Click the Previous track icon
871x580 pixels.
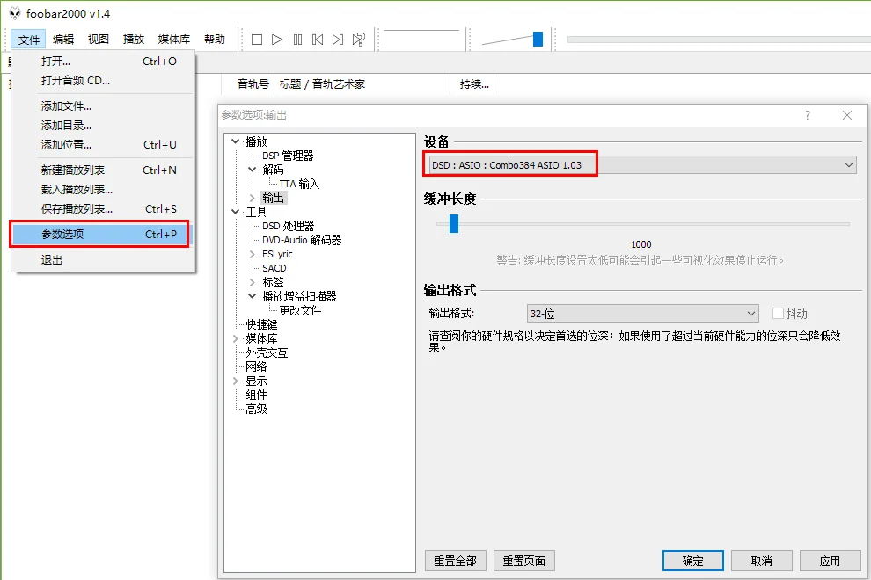pyautogui.click(x=318, y=40)
